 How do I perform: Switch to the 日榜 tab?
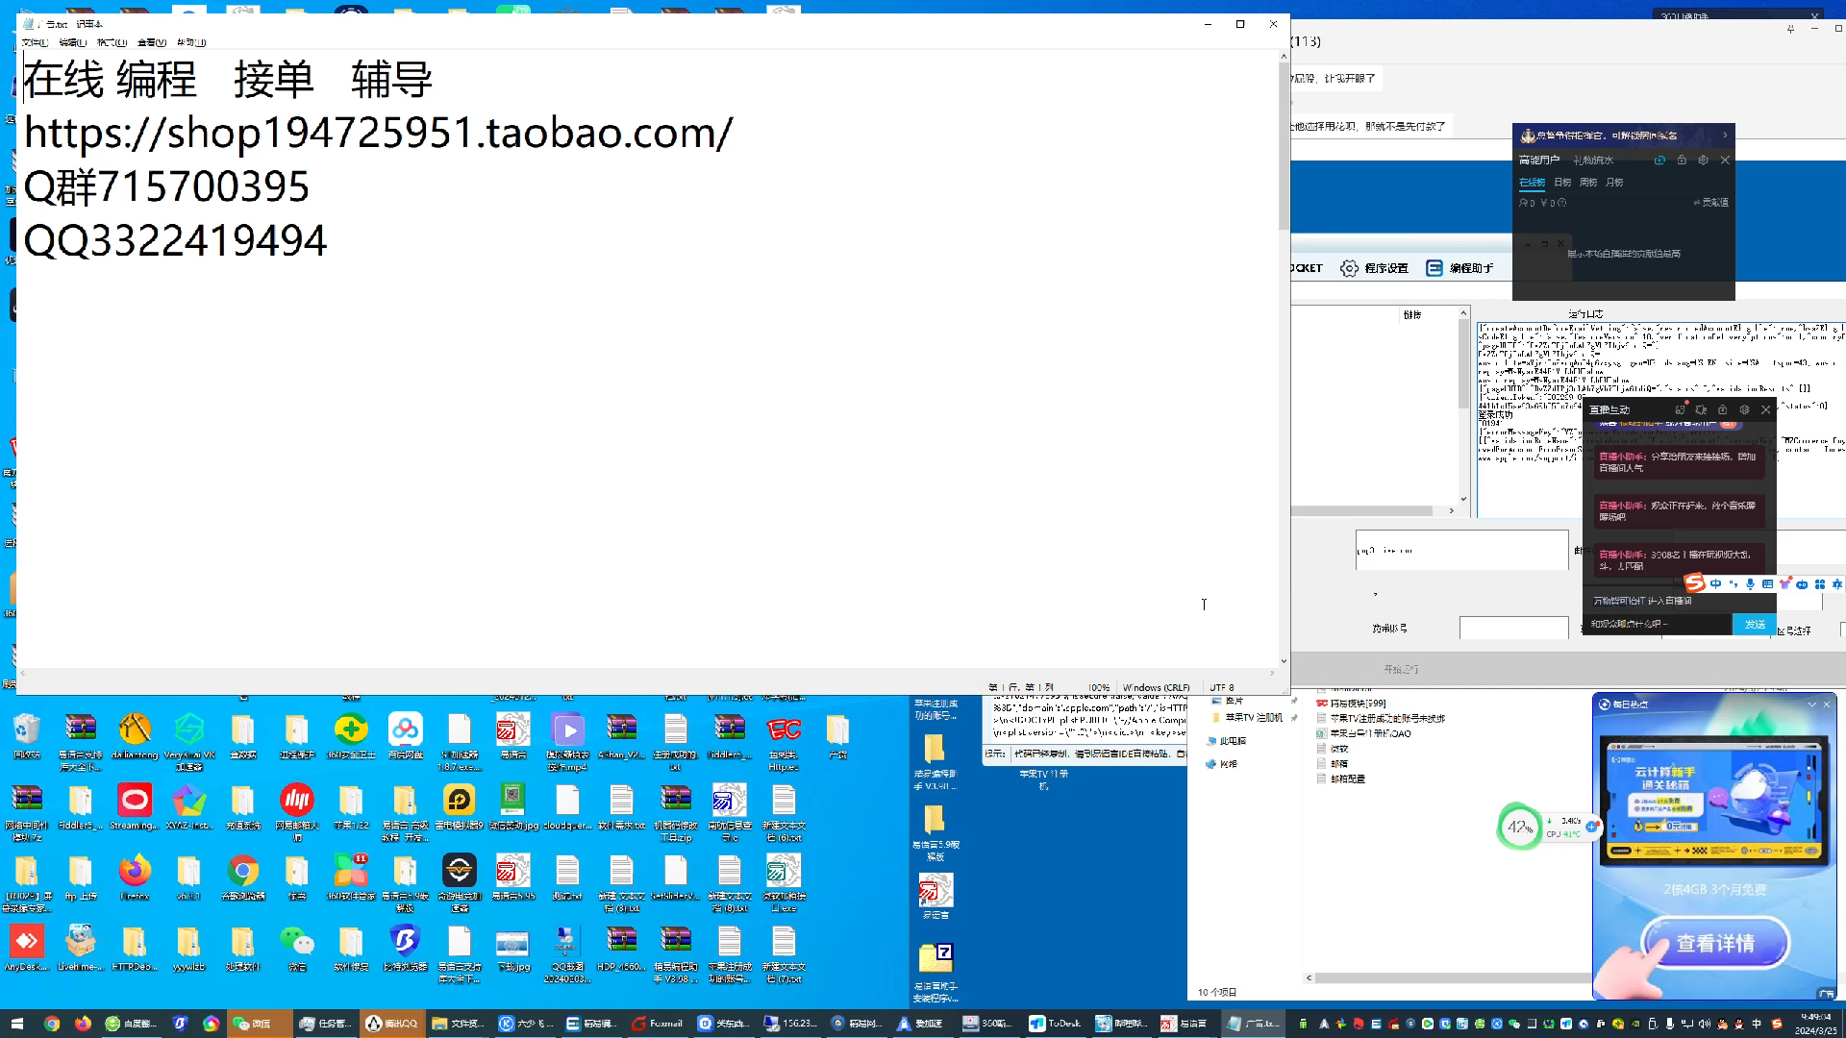point(1562,183)
